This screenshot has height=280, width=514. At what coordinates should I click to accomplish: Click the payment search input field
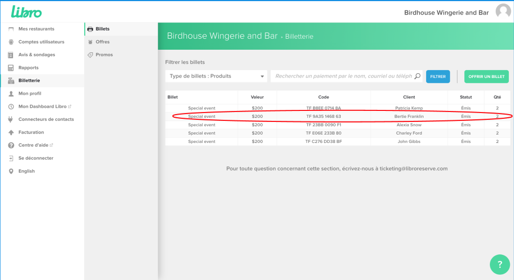click(x=343, y=76)
